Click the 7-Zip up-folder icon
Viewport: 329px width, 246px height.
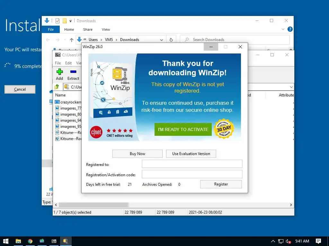coord(57,86)
